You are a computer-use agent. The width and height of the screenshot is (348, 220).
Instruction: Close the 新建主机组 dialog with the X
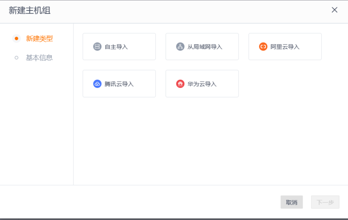pos(334,10)
